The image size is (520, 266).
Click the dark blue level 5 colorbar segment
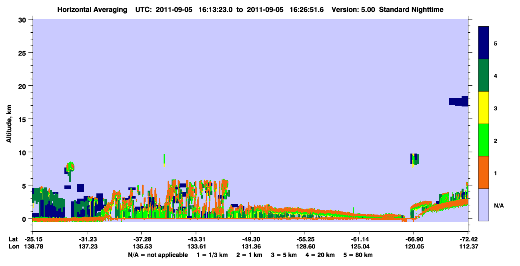point(484,43)
